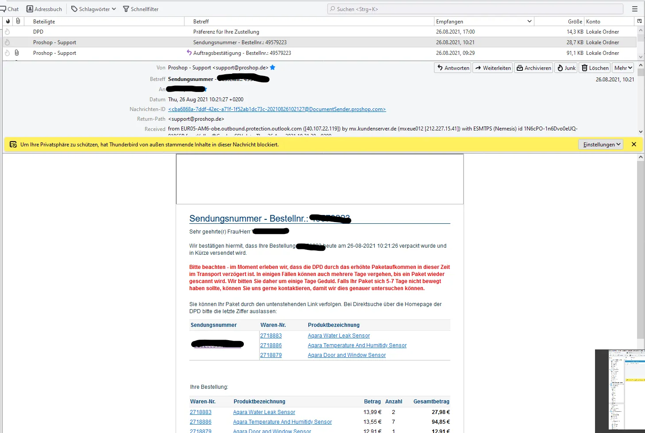Toggle junk flag on Auftragsbestätigung message
This screenshot has height=433, width=645.
(x=7, y=53)
